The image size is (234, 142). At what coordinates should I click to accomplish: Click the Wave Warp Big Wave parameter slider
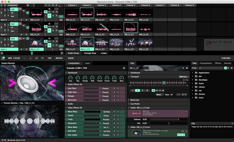(x=92, y=112)
